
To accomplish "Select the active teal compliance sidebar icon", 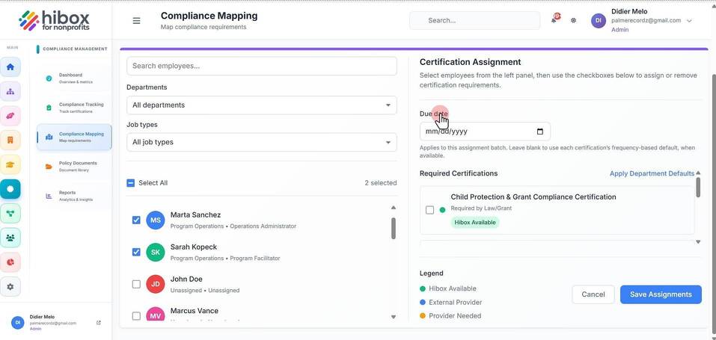I will [x=10, y=188].
